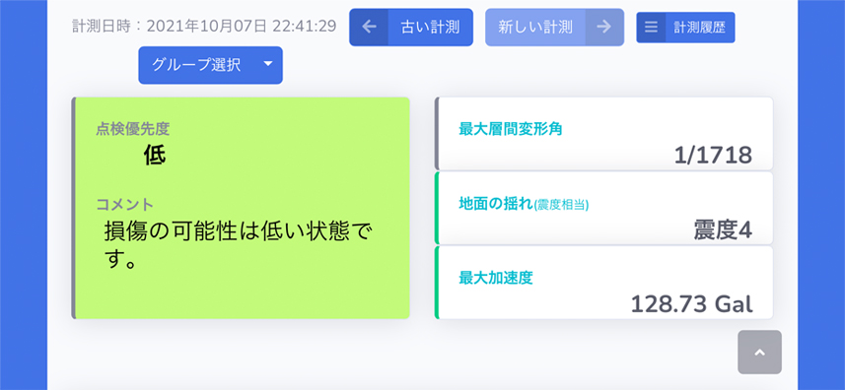Expand the グループ選択 dropdown arrow
Viewport: 845px width, 390px height.
click(268, 65)
